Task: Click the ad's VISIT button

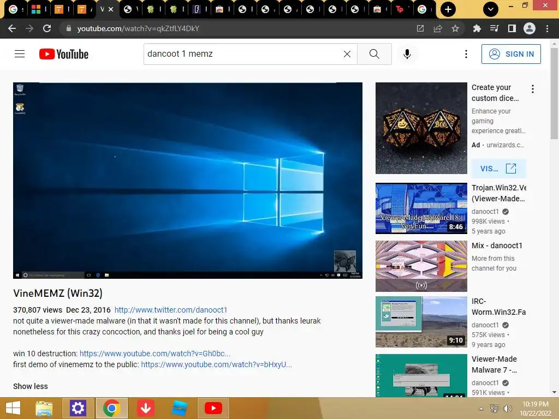Action: point(498,169)
